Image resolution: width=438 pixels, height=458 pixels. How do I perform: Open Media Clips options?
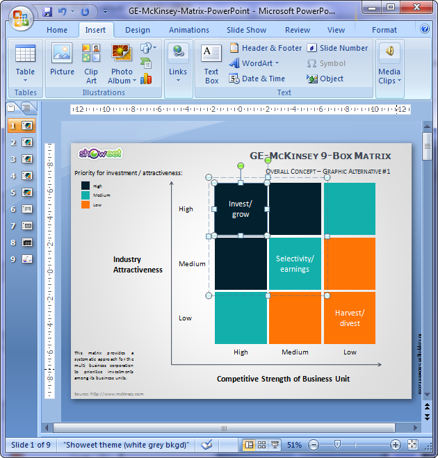click(x=389, y=64)
